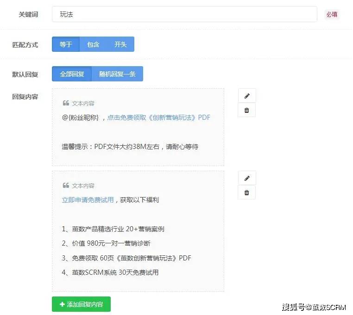Click the 价值 980元一对一营销诊断 line
The height and width of the screenshot is (315, 353).
click(106, 243)
